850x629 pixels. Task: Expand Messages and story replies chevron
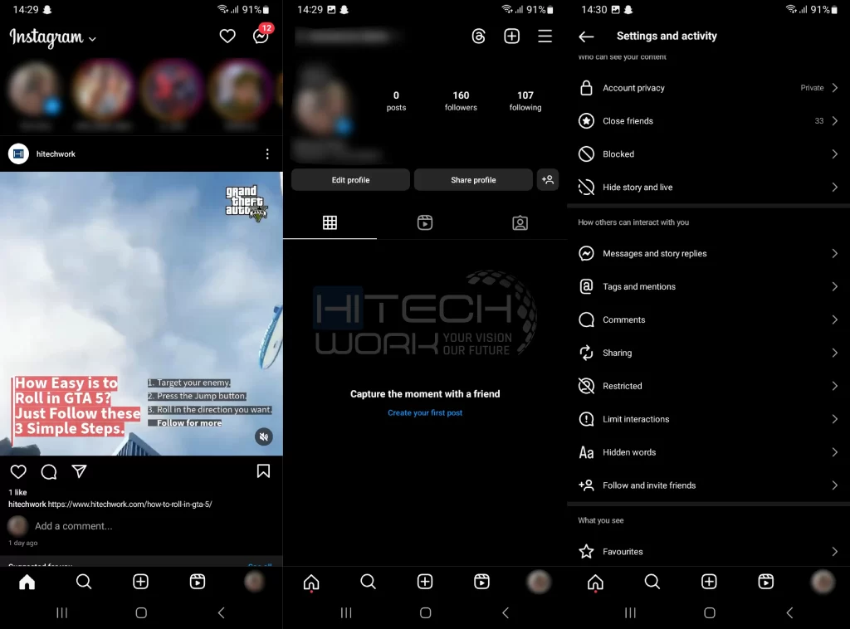tap(835, 254)
